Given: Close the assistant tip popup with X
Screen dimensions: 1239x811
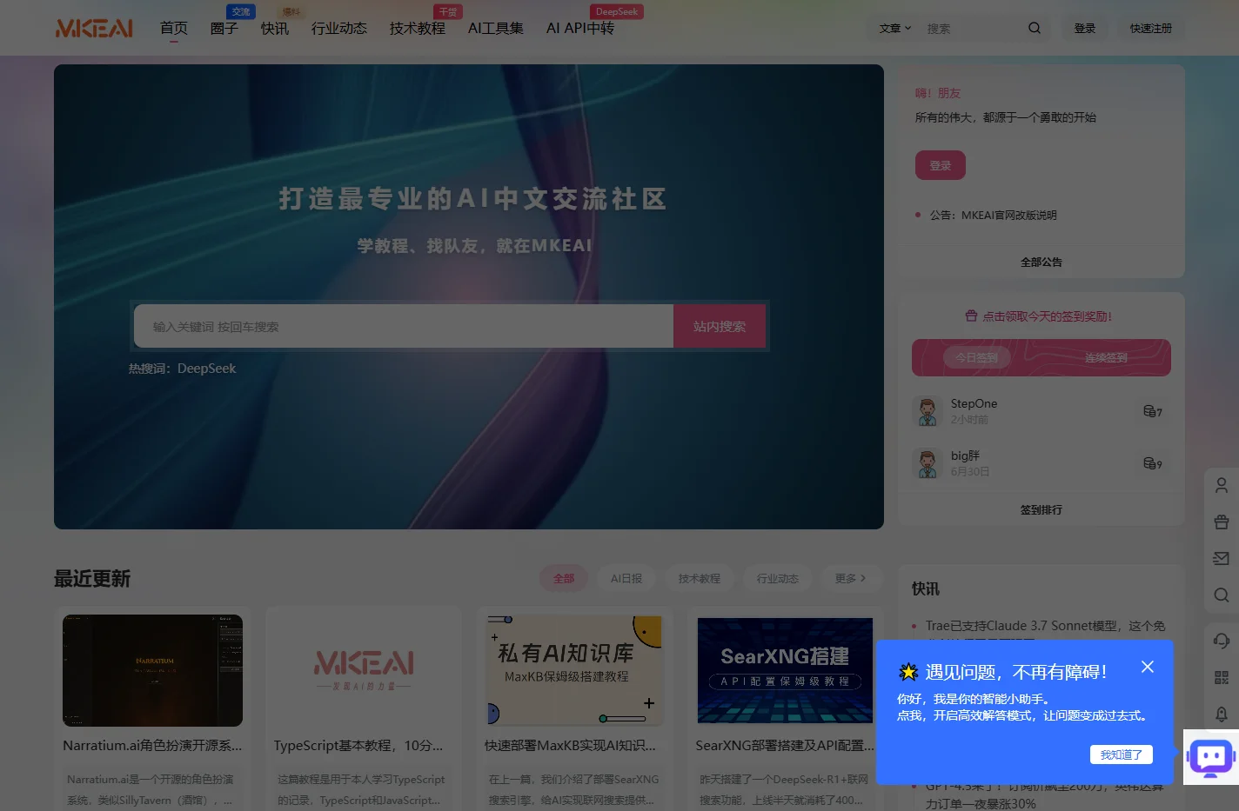Looking at the screenshot, I should (1148, 667).
